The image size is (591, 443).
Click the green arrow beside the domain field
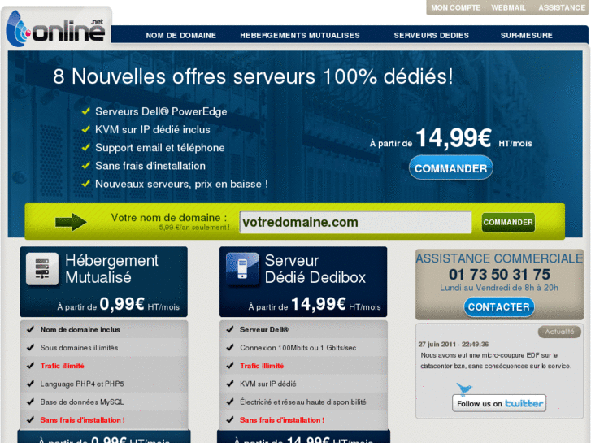[x=71, y=222]
